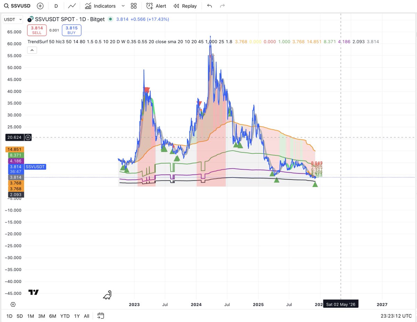Open the SSVUSD symbol search
The width and height of the screenshot is (417, 322).
tap(17, 6)
